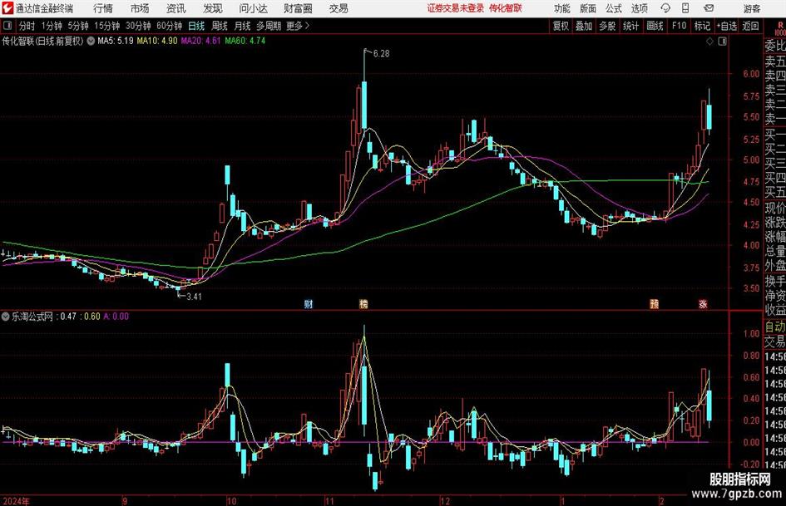The width and height of the screenshot is (786, 506).
Task: Click the 游客 guest account button
Action: pyautogui.click(x=751, y=8)
